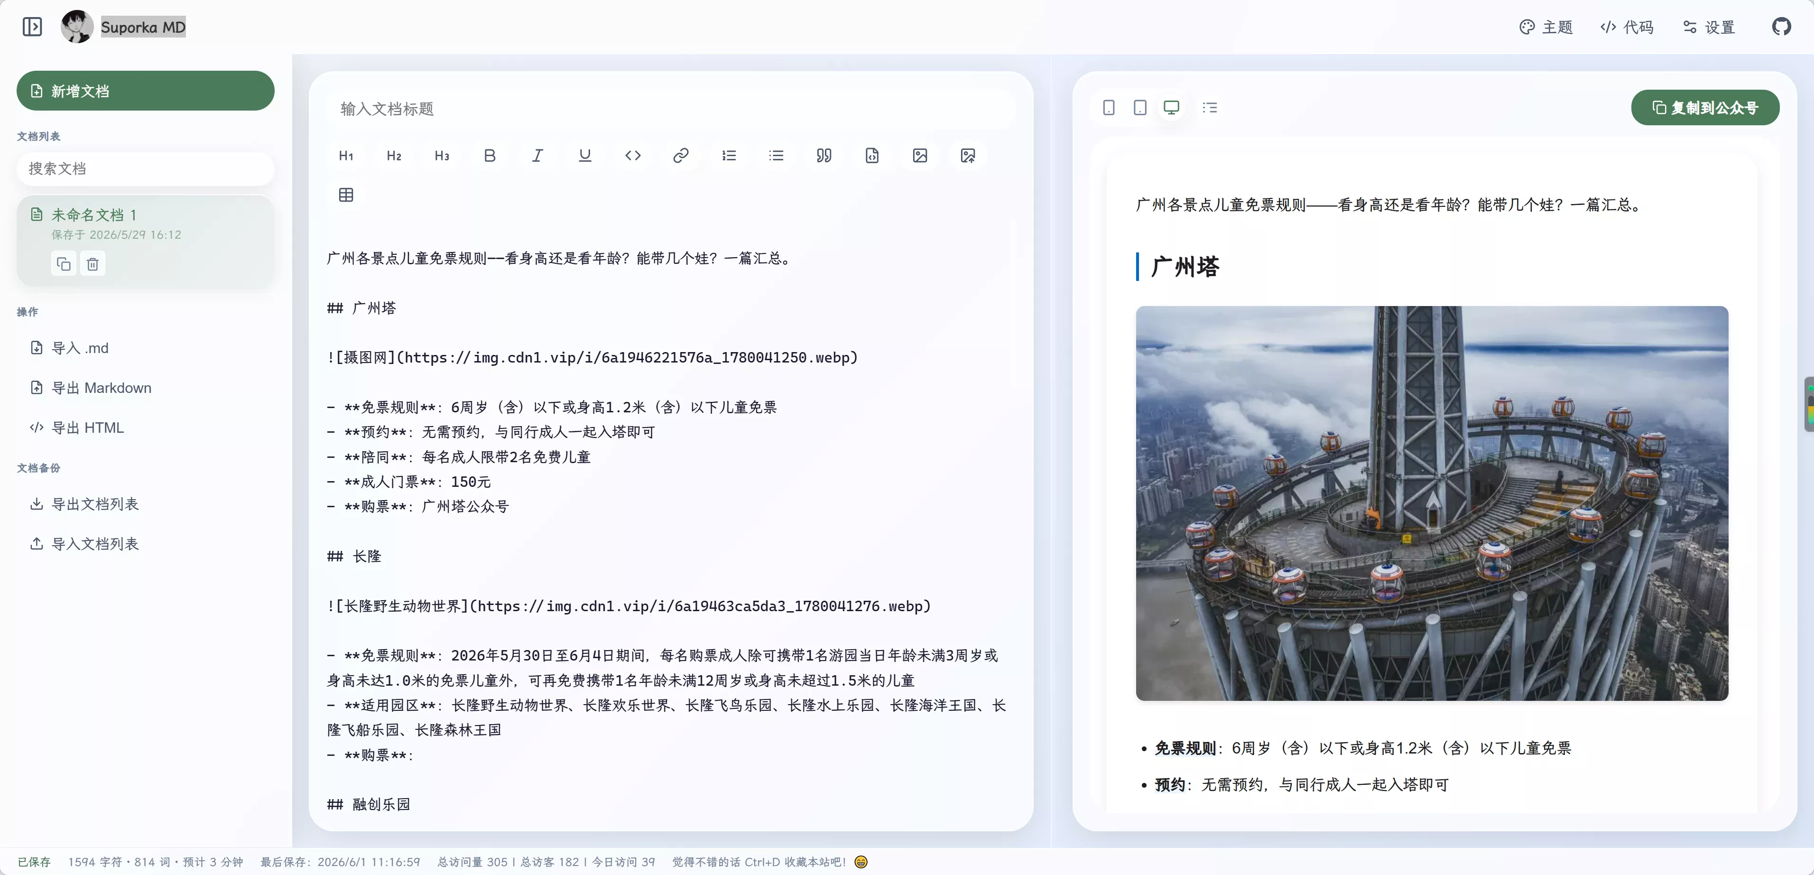The width and height of the screenshot is (1814, 875).
Task: Click the 最后保存 timestamp in status bar
Action: [340, 862]
